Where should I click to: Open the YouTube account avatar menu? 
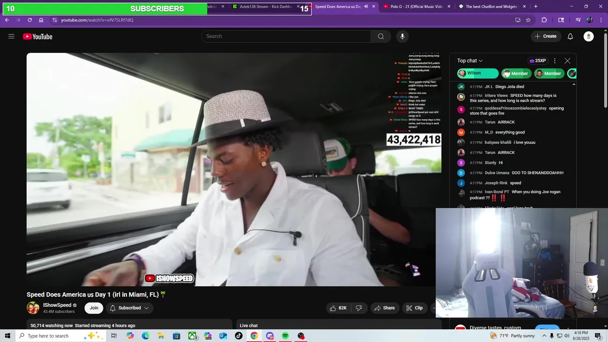[589, 37]
